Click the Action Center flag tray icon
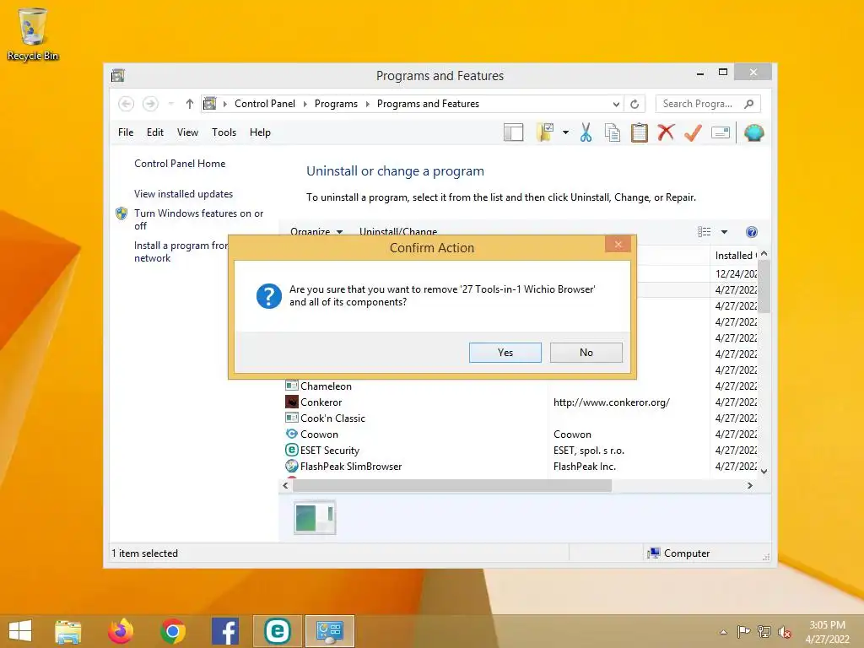 pyautogui.click(x=743, y=632)
